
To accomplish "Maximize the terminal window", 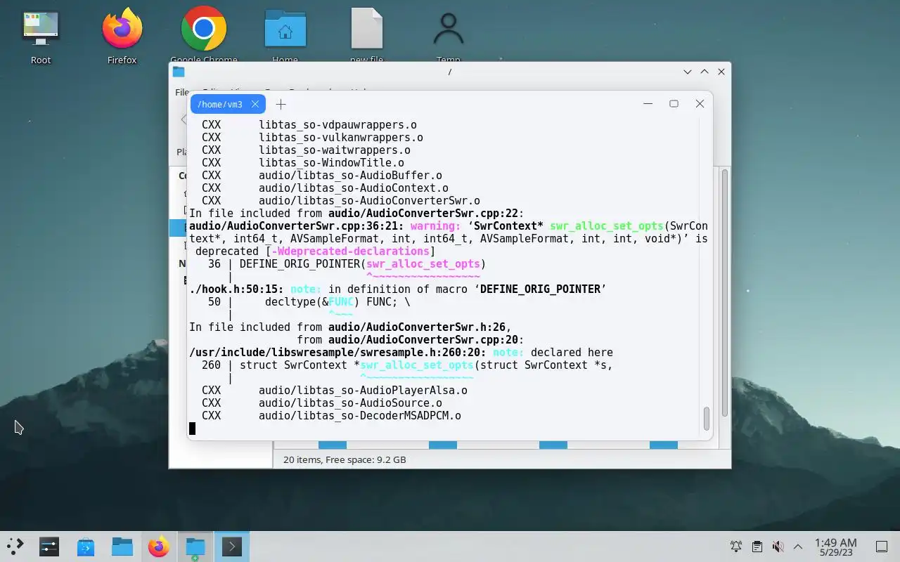I will pos(674,103).
